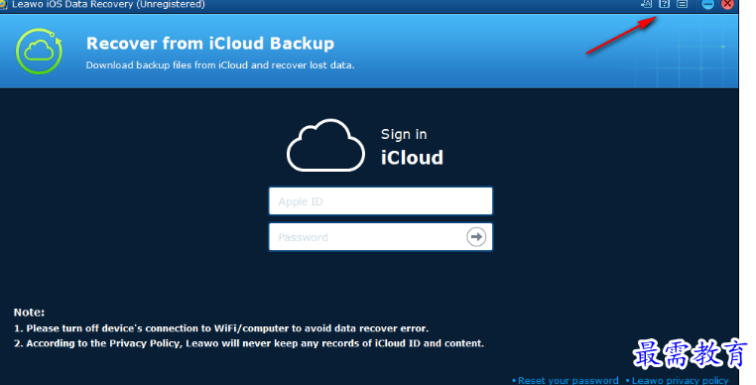Click the Note heading text
Image resolution: width=756 pixels, height=385 pixels.
point(29,313)
